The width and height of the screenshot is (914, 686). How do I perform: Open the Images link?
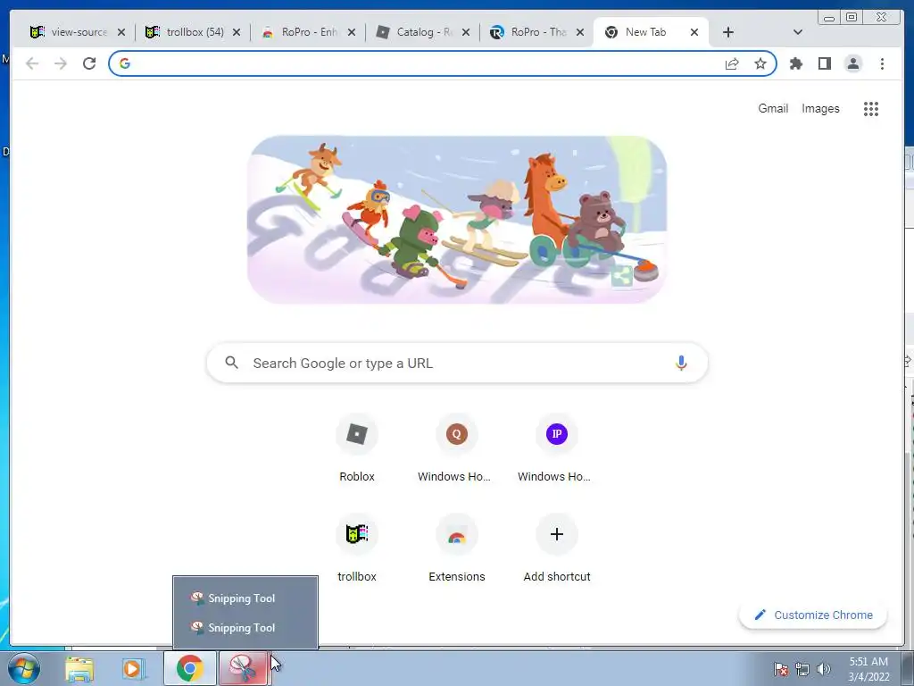click(820, 108)
